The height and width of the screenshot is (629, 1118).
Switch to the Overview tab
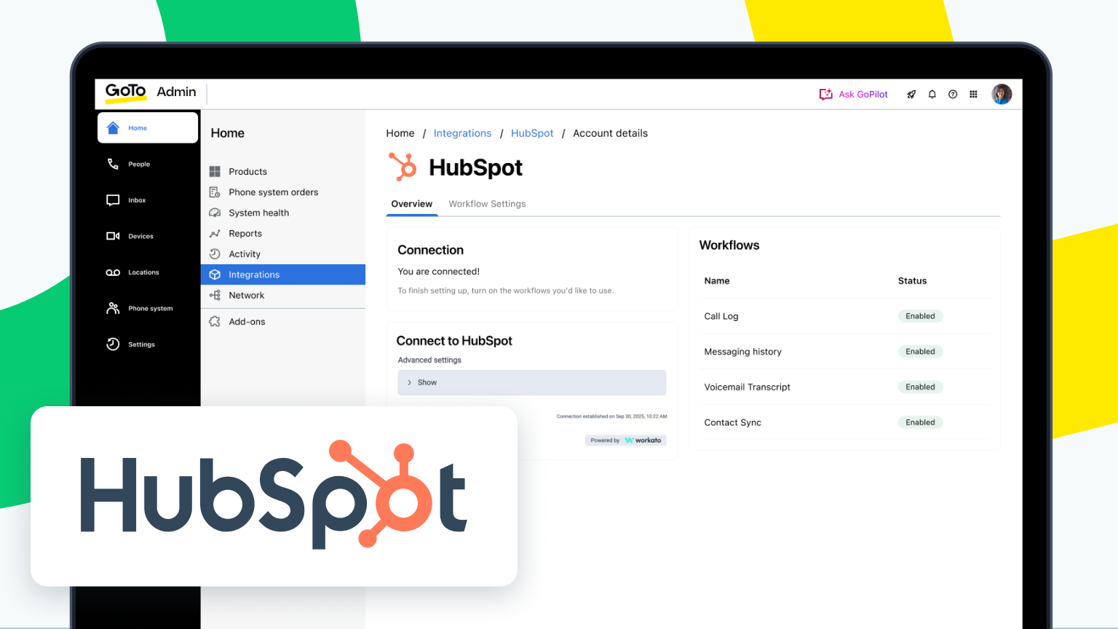pos(412,204)
